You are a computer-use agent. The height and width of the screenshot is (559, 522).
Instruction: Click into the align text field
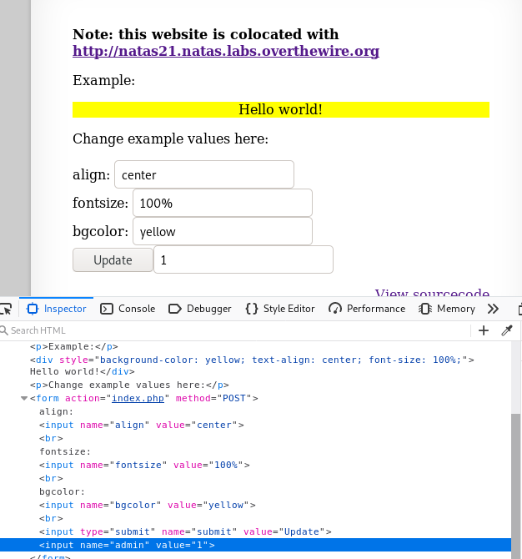coord(204,174)
